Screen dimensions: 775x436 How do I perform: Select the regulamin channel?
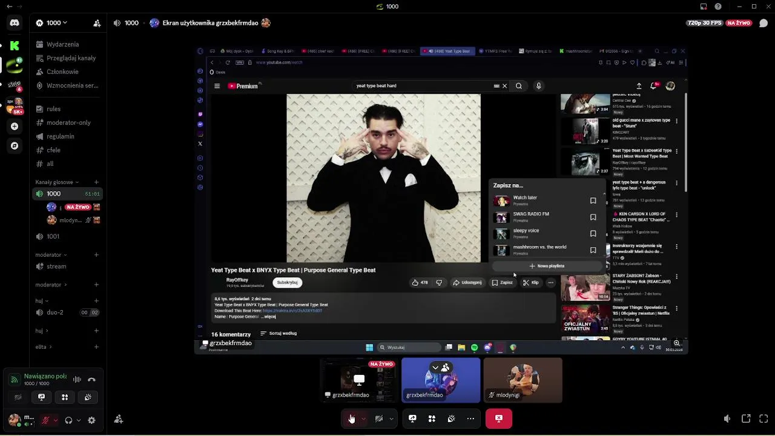point(67,136)
